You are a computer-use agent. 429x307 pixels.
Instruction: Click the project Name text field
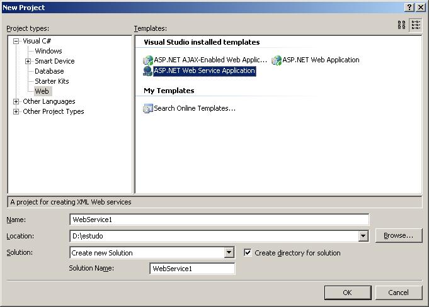219,220
